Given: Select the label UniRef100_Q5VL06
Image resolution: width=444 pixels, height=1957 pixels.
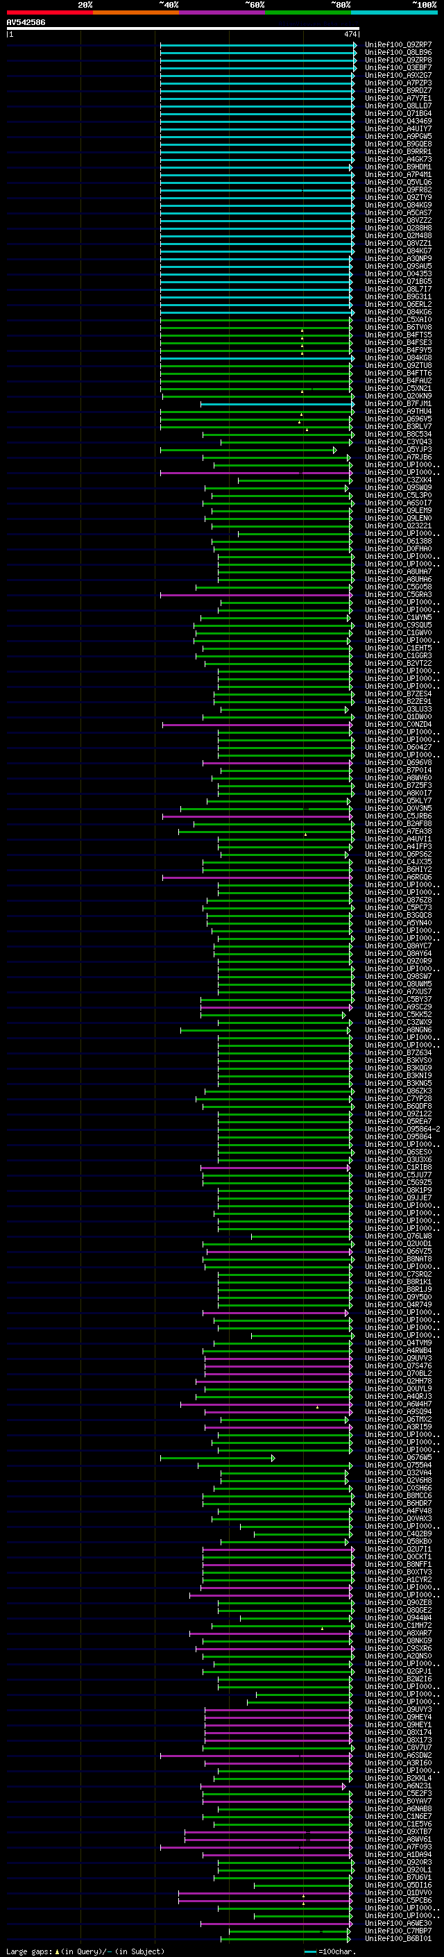Looking at the screenshot, I should click(398, 183).
